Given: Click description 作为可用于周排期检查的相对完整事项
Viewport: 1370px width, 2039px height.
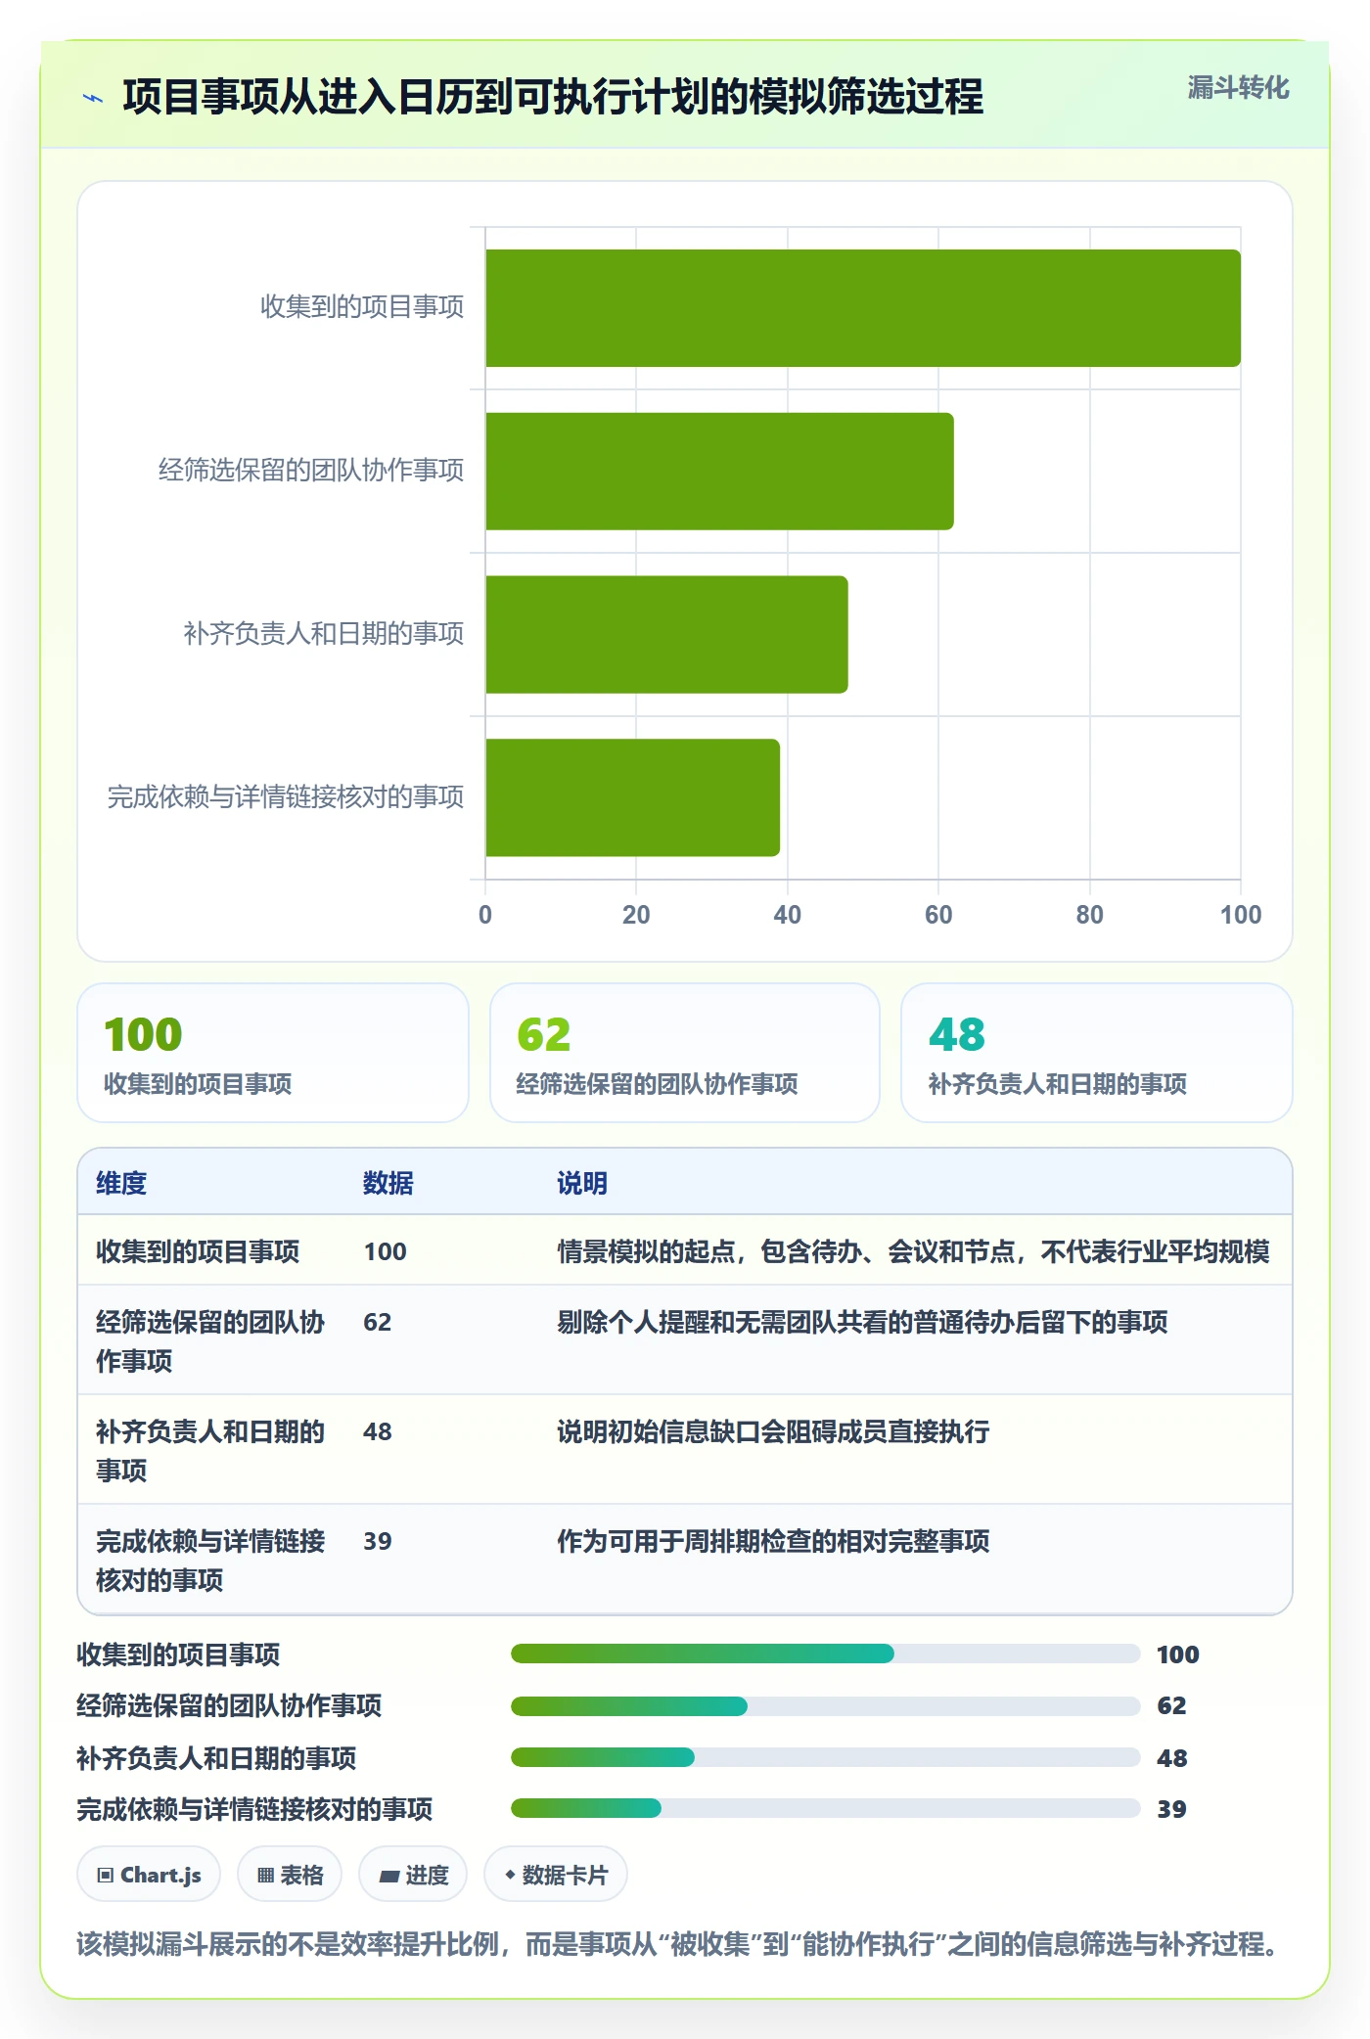Looking at the screenshot, I should pyautogui.click(x=773, y=1541).
